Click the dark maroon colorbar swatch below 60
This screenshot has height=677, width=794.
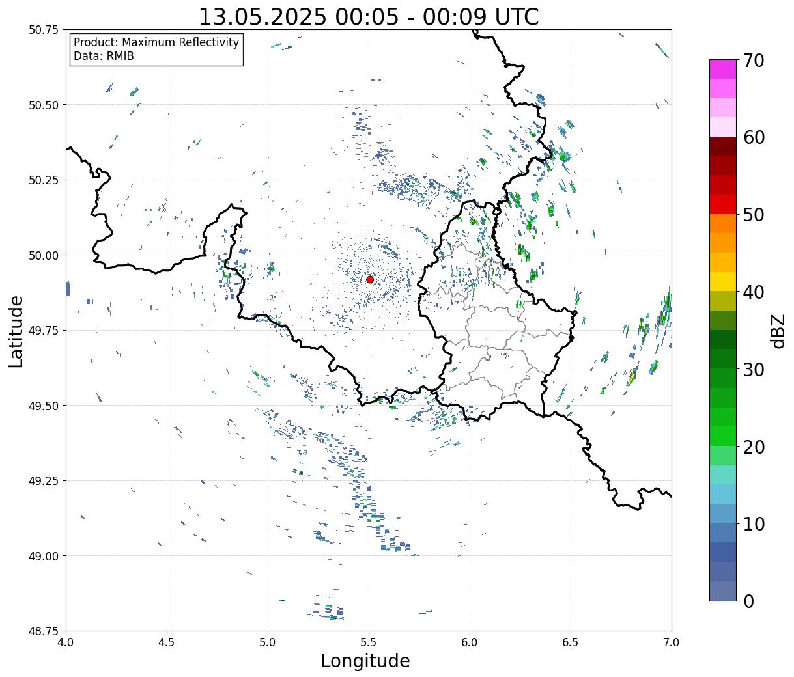723,146
